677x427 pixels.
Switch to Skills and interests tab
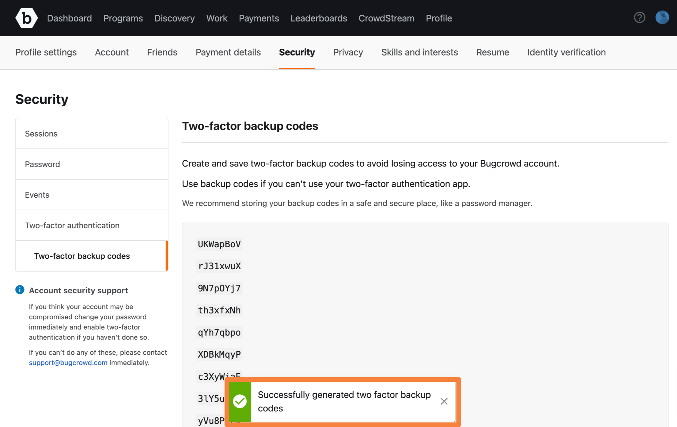(x=420, y=52)
